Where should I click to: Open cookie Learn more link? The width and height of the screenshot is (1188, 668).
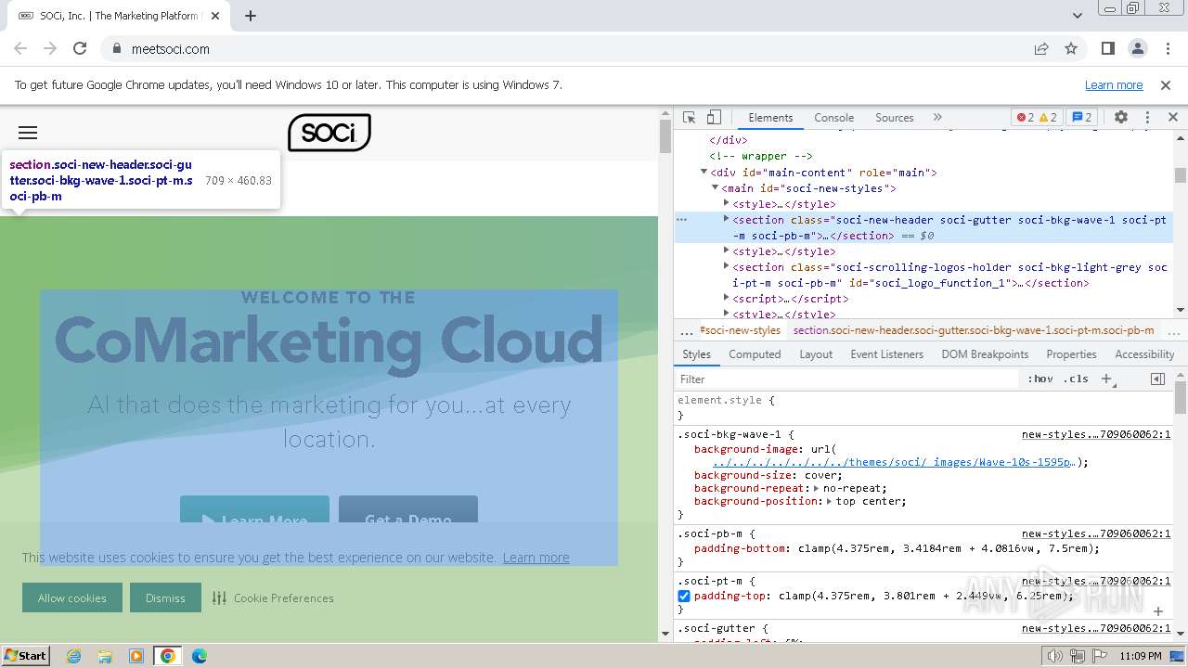[536, 558]
